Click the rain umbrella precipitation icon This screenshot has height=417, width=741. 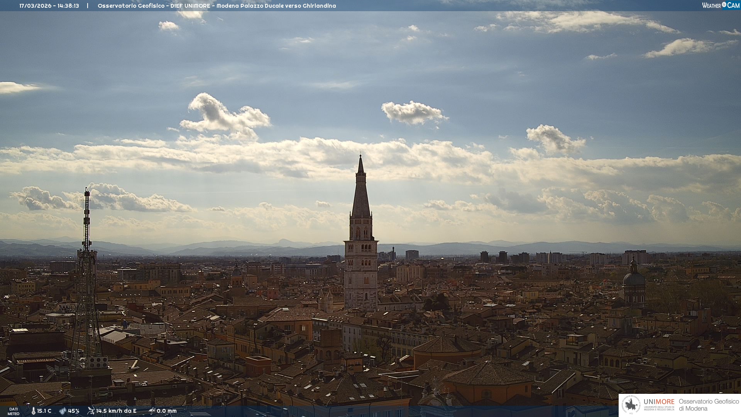tap(152, 411)
